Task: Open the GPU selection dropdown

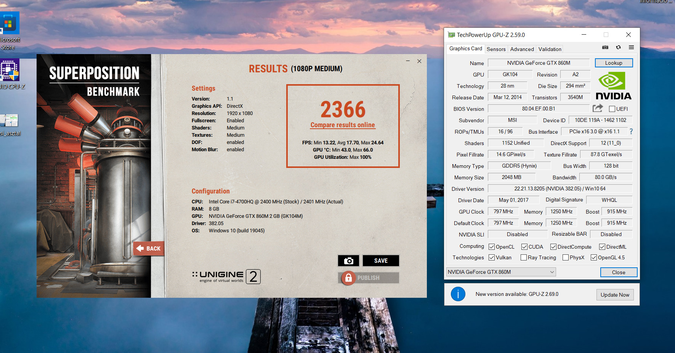Action: pos(501,272)
